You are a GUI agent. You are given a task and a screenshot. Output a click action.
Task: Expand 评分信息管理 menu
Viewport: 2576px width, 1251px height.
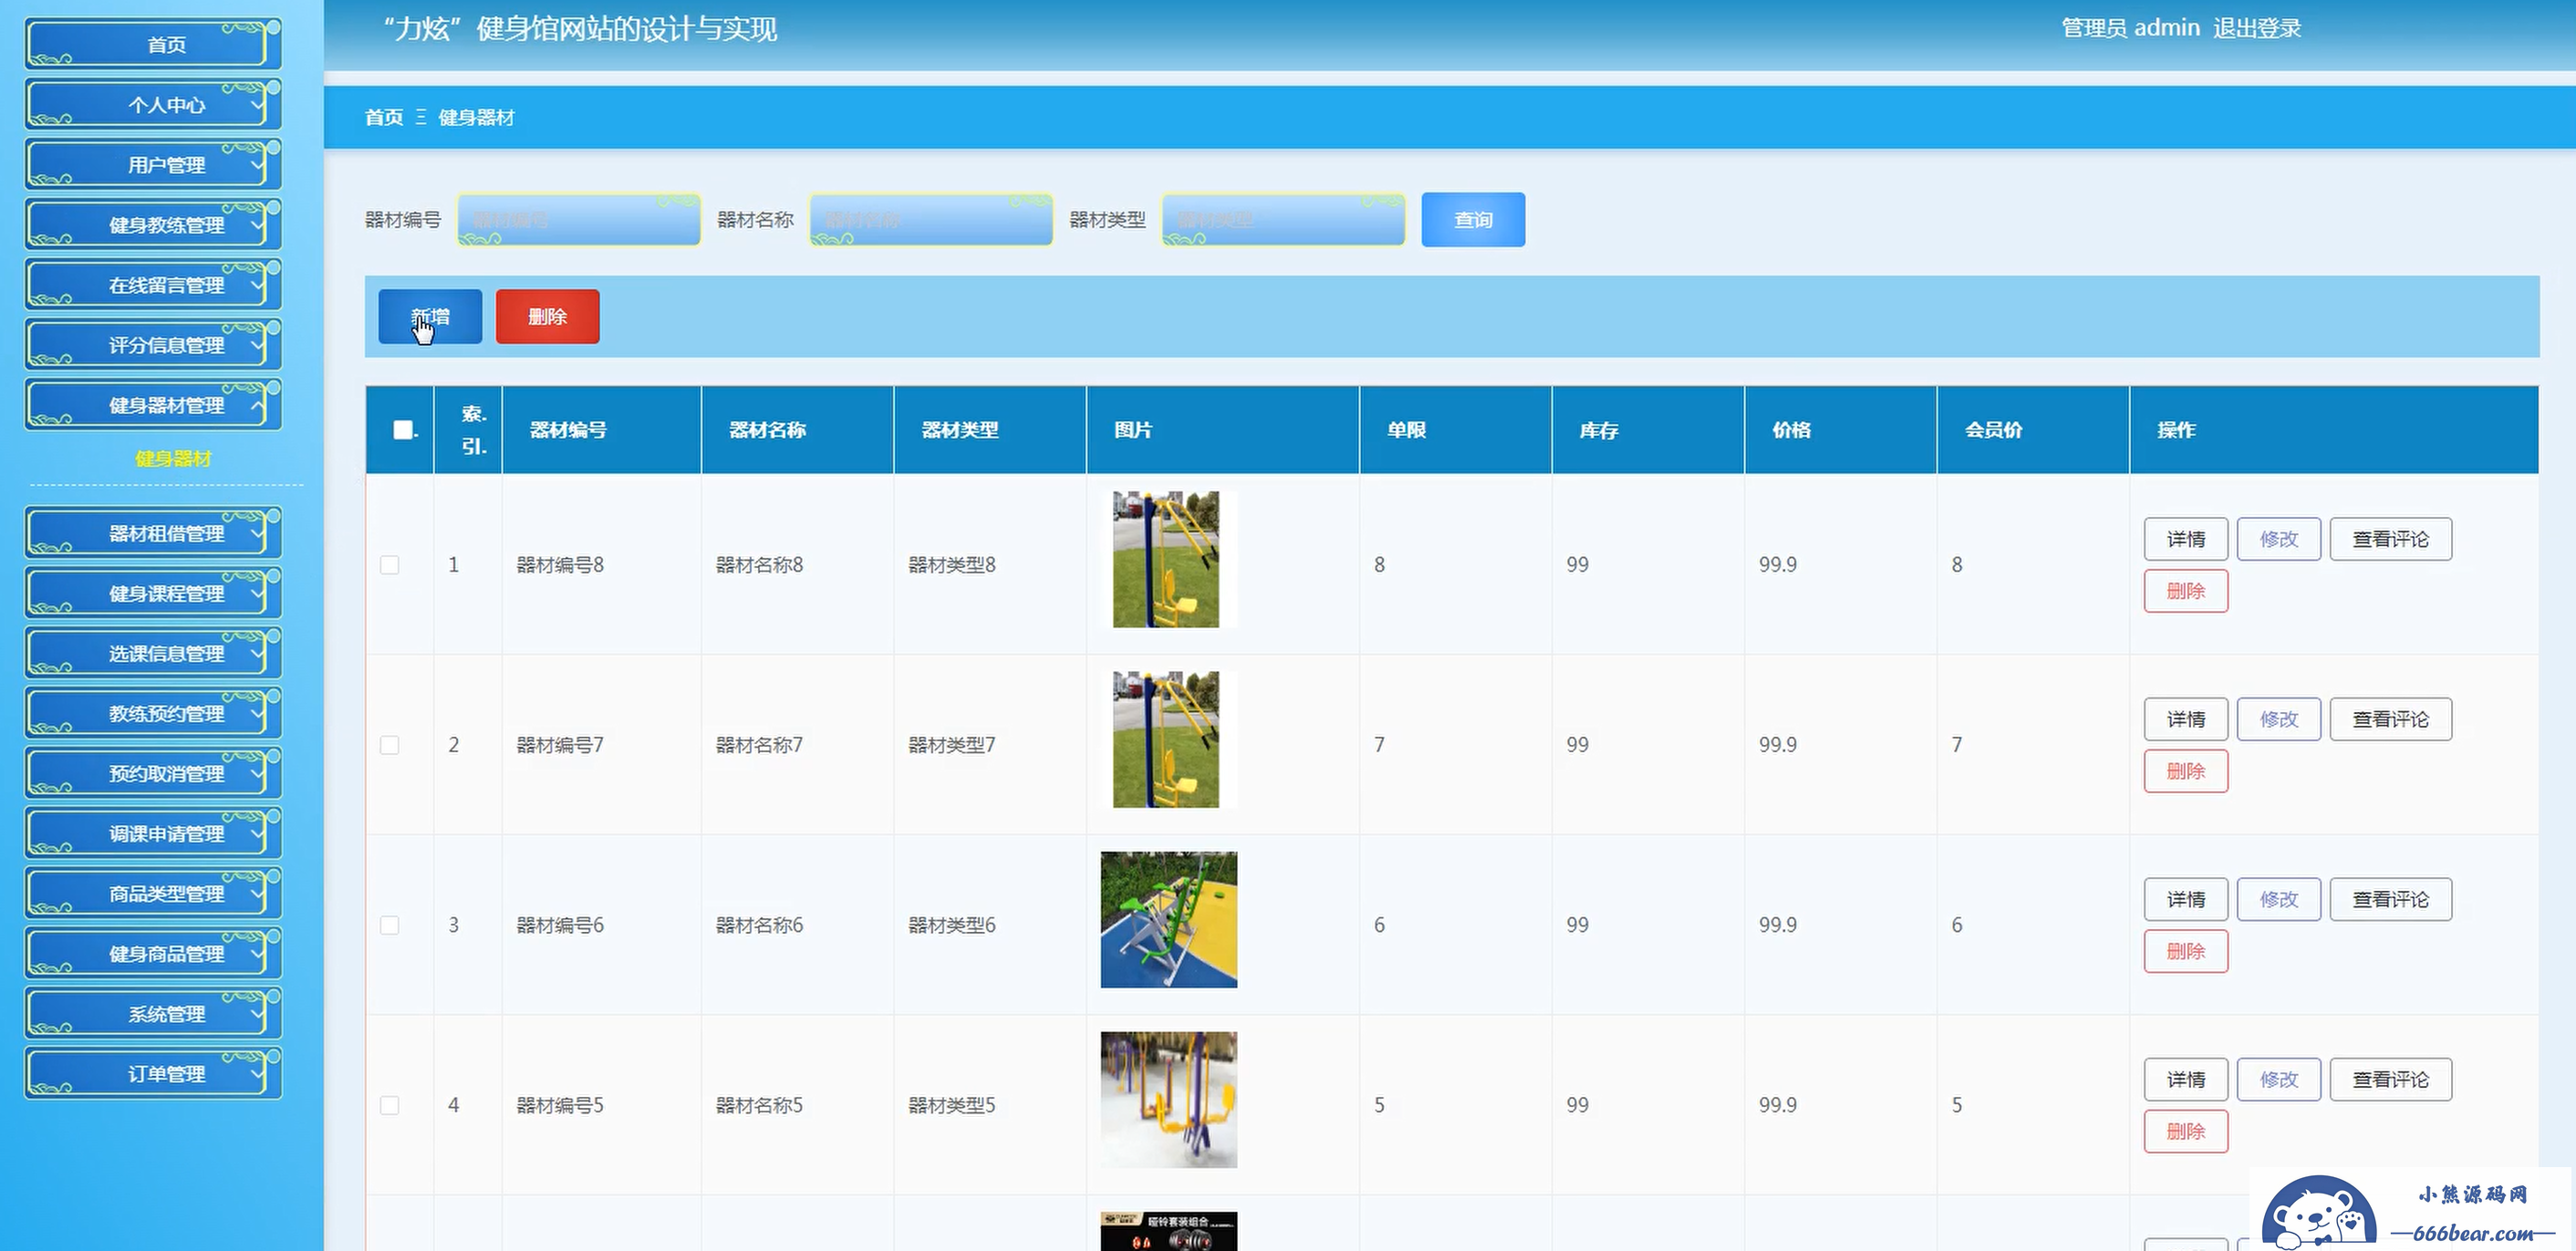(153, 344)
